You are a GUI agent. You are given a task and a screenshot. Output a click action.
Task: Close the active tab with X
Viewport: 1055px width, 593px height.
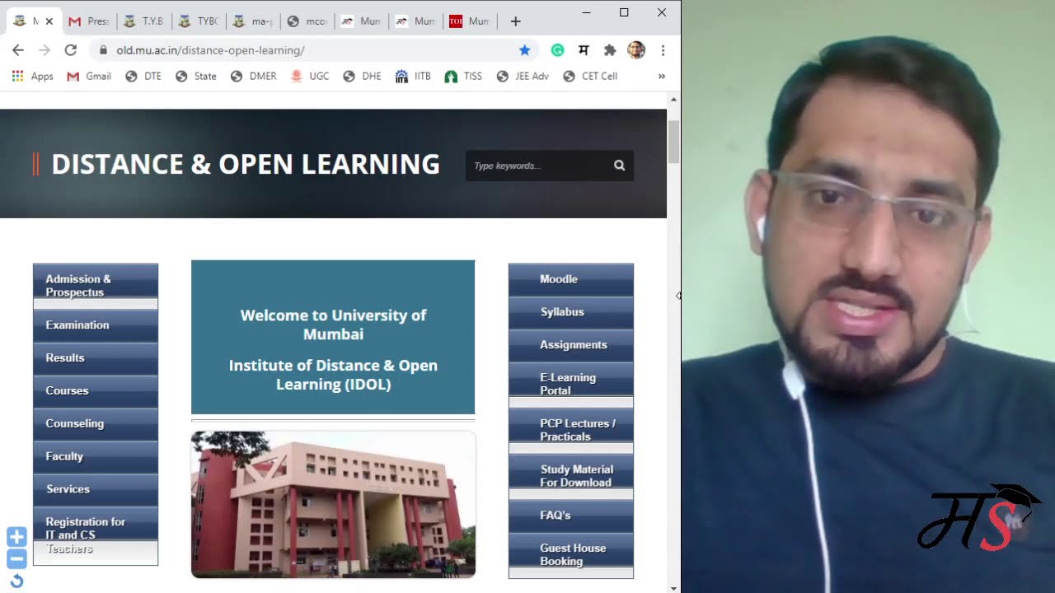[x=50, y=21]
